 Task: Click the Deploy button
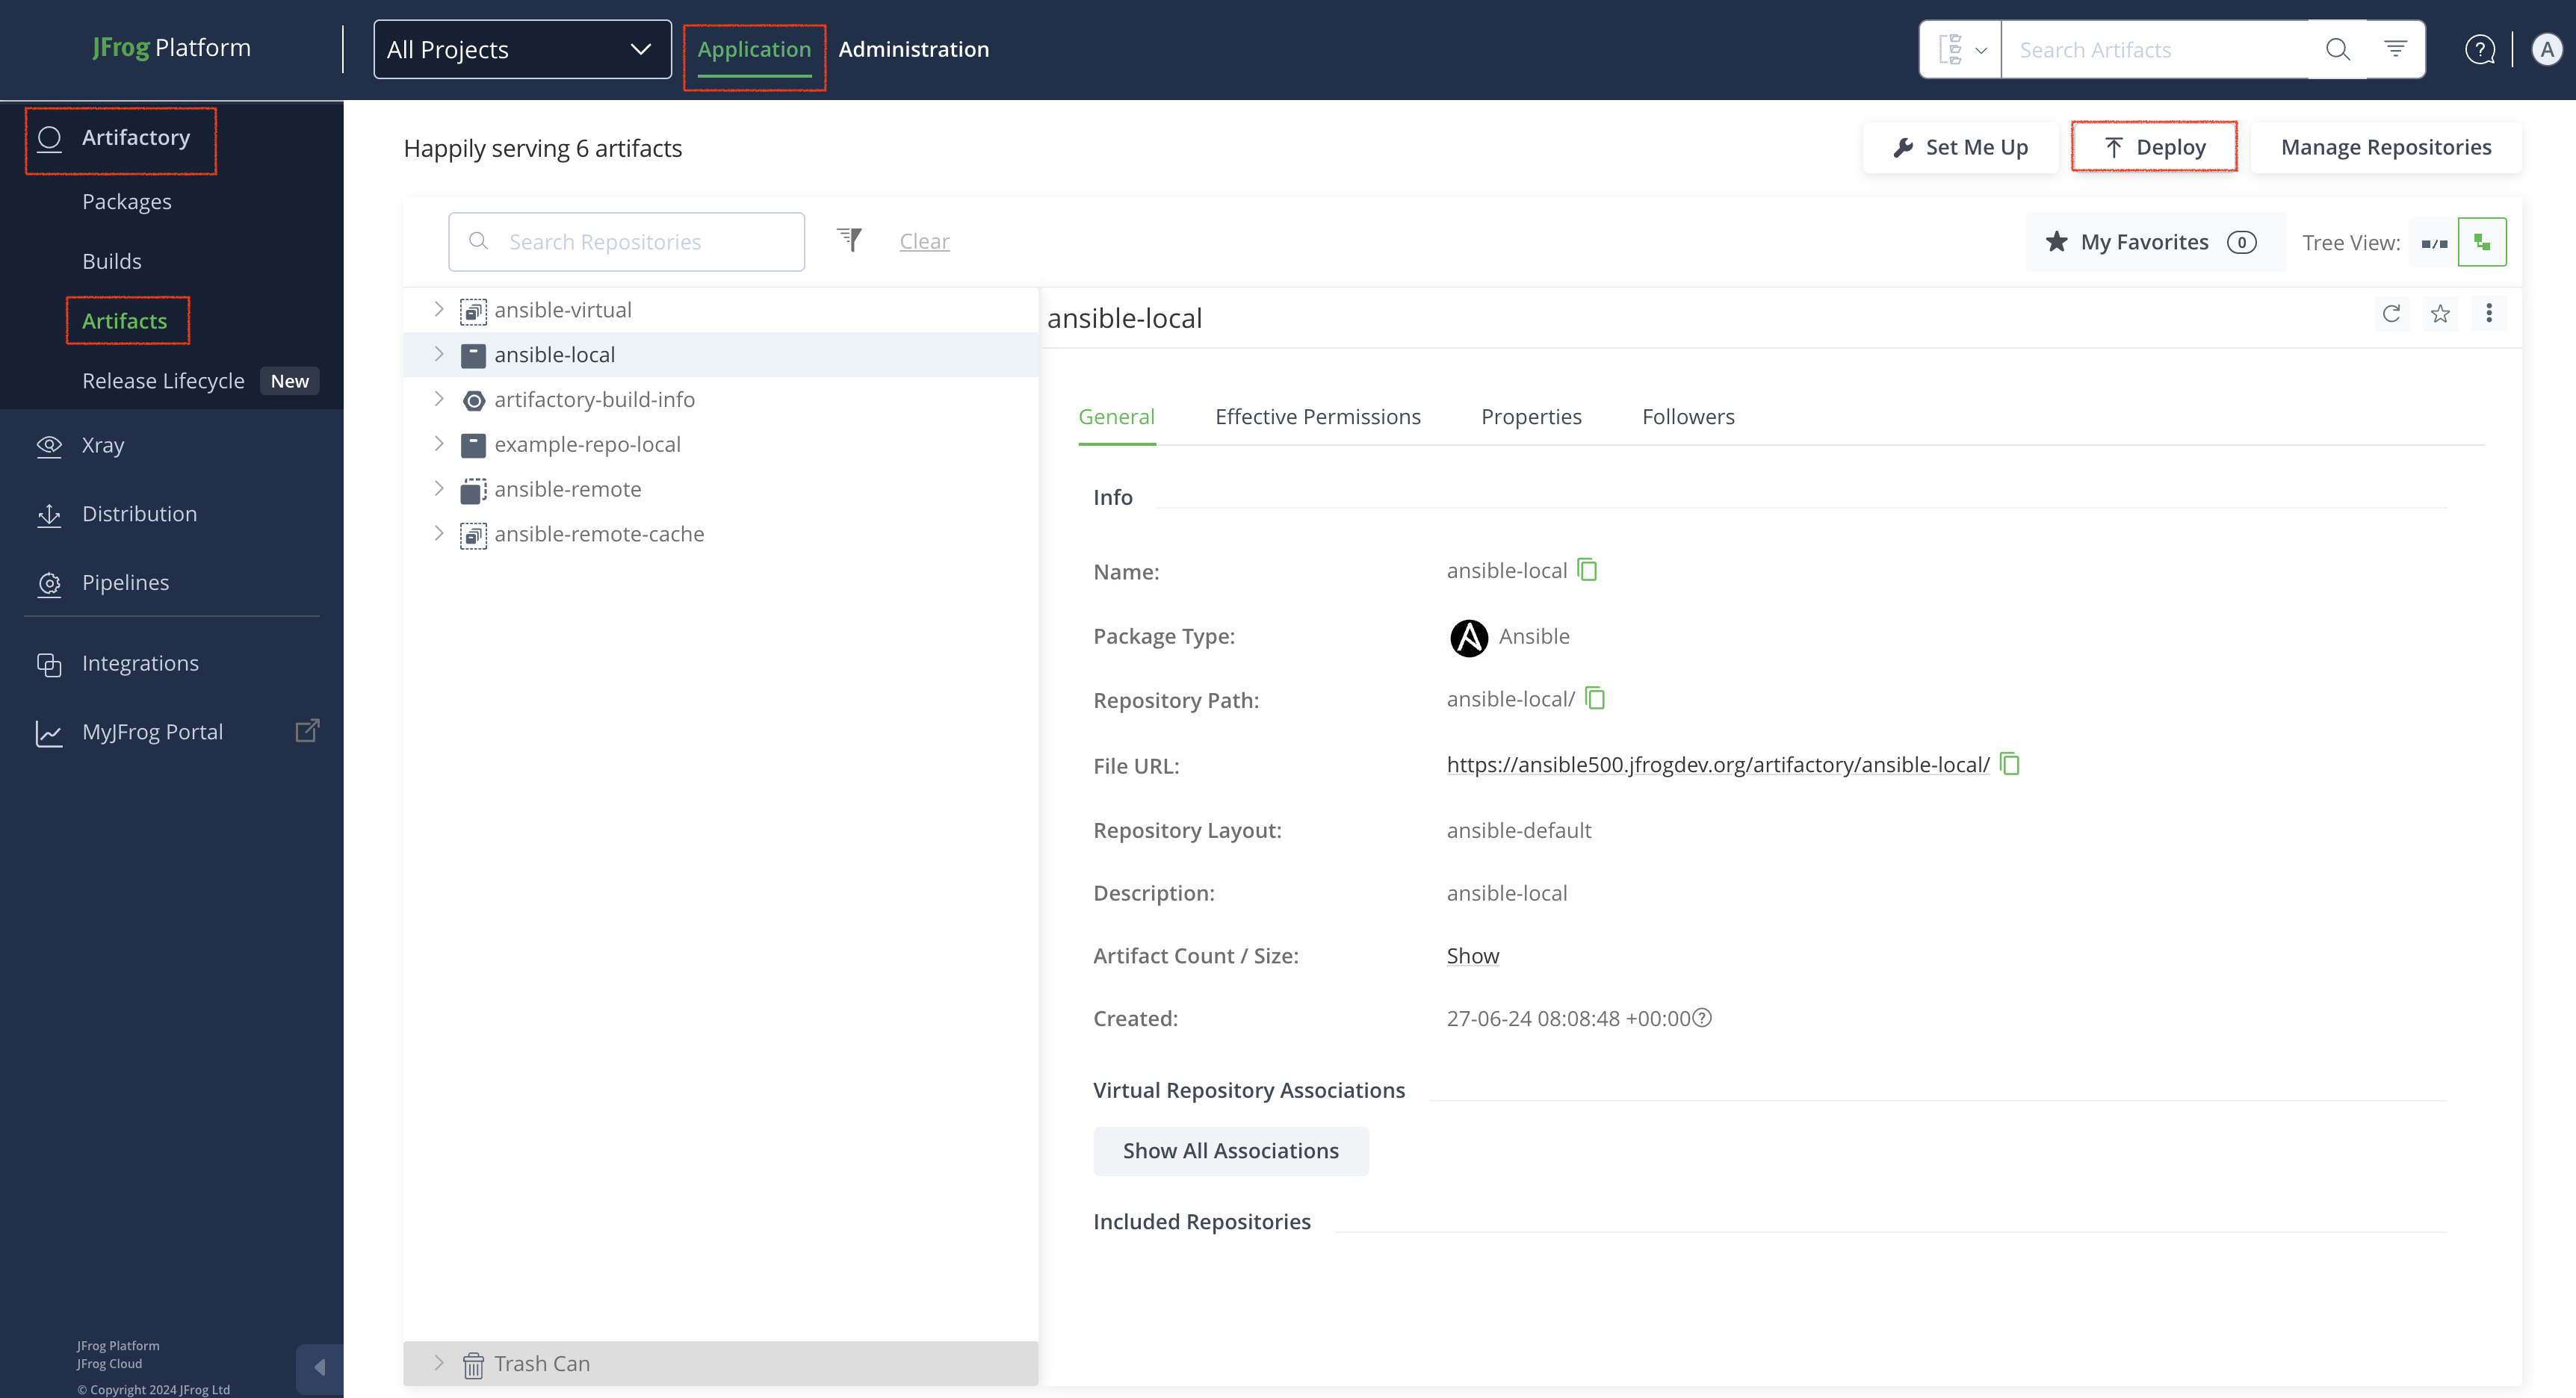click(x=2154, y=147)
